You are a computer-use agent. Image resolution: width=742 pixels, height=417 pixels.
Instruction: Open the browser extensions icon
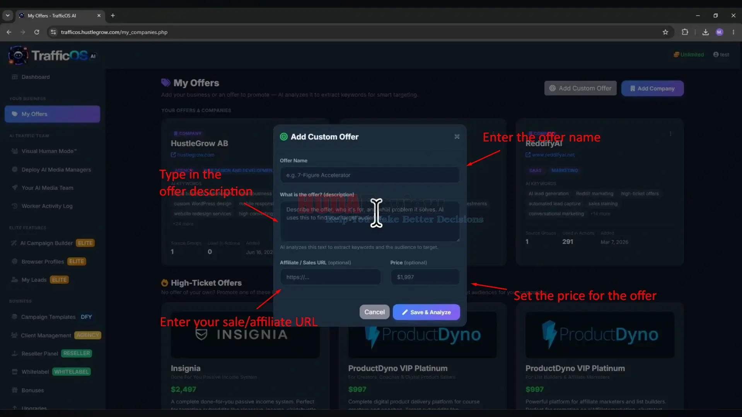[x=685, y=32]
